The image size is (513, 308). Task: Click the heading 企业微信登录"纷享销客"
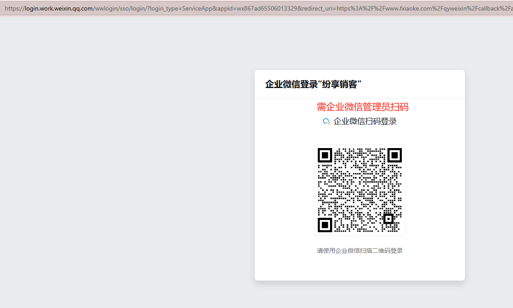(313, 85)
